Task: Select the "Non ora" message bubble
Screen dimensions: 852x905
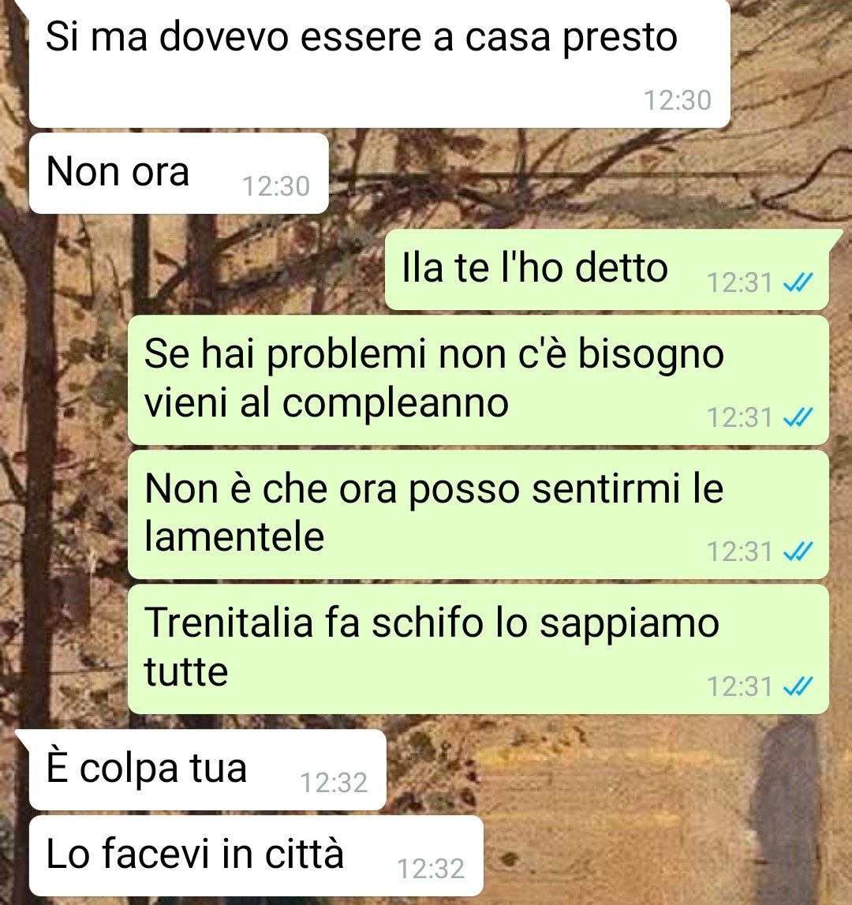Action: [x=179, y=173]
